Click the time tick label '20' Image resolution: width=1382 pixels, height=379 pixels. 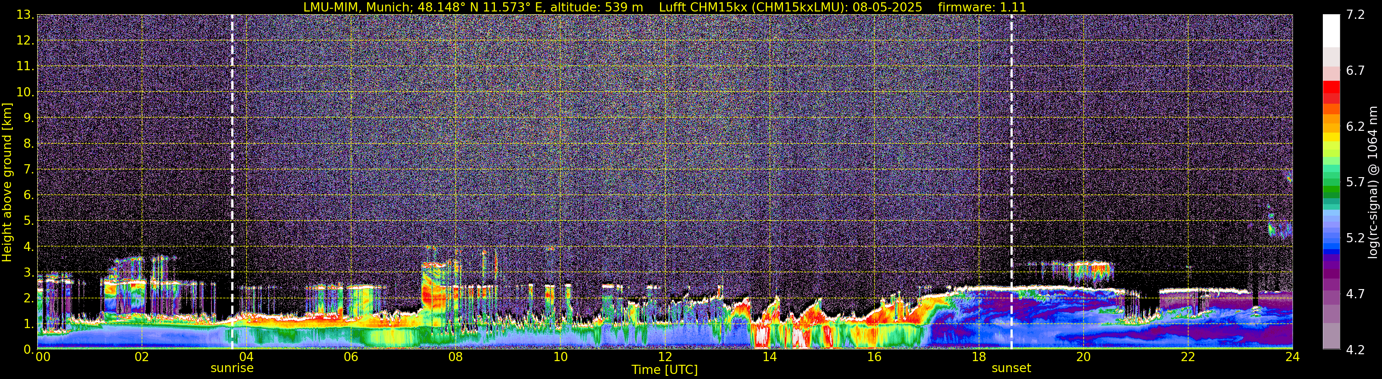1084,357
